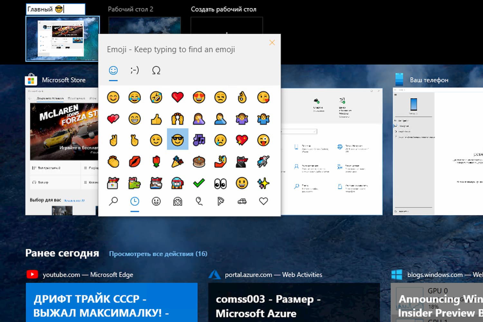Insert the winking face with tongue emoji

[x=263, y=140]
